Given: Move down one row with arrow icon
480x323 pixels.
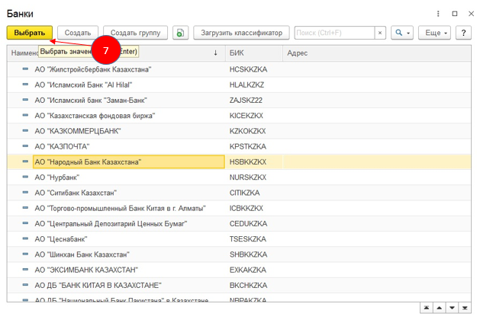Looking at the screenshot, I should 453,309.
